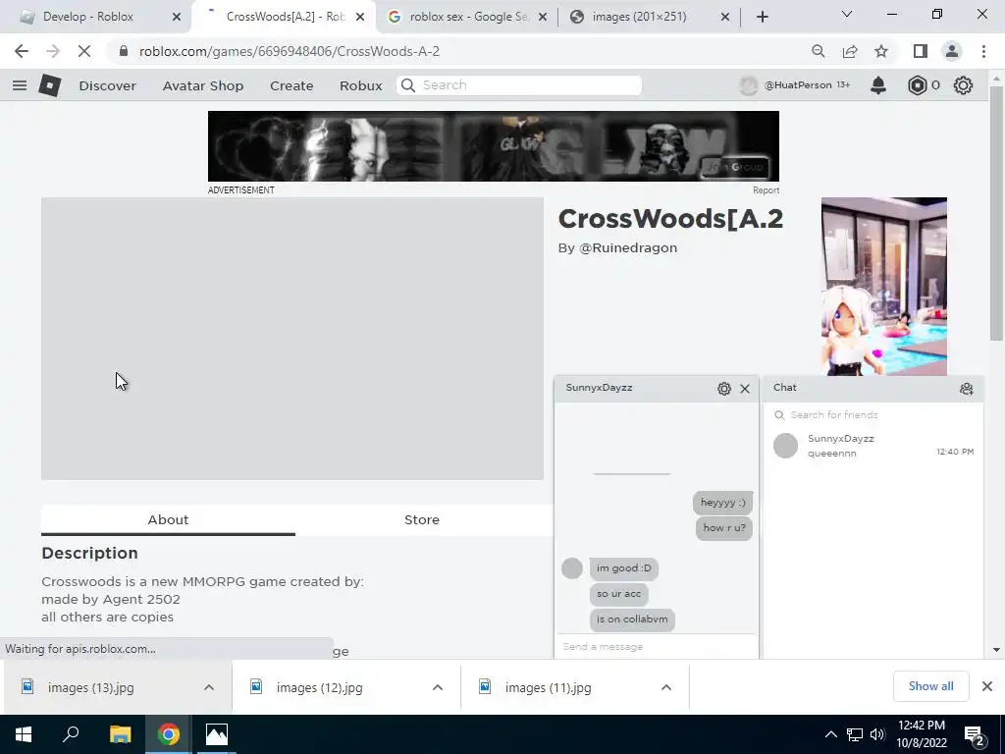Open downloaded images (13).jpg
Screen dimensions: 1005x754
click(x=90, y=688)
